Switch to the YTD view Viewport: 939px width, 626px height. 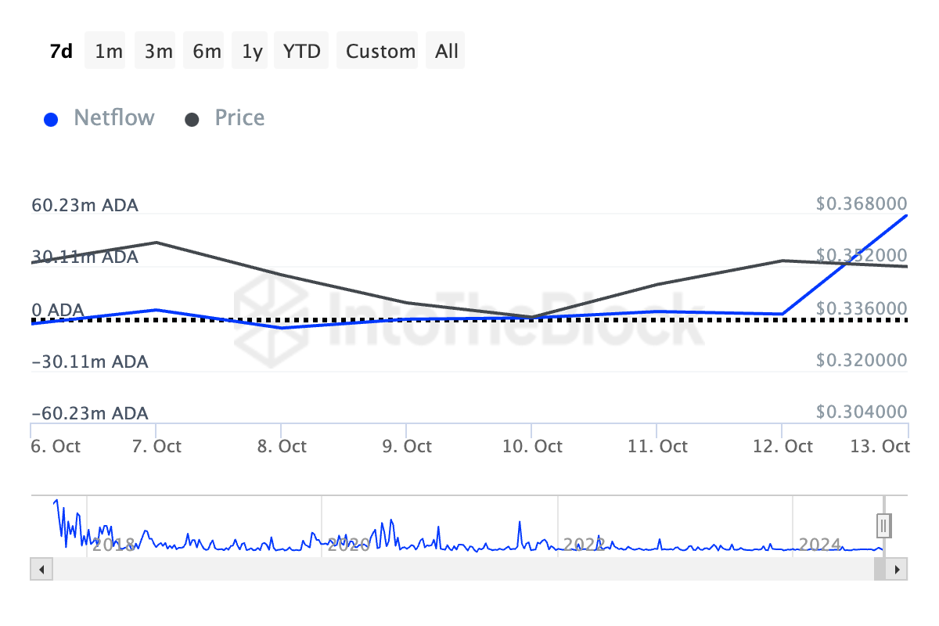click(x=301, y=50)
